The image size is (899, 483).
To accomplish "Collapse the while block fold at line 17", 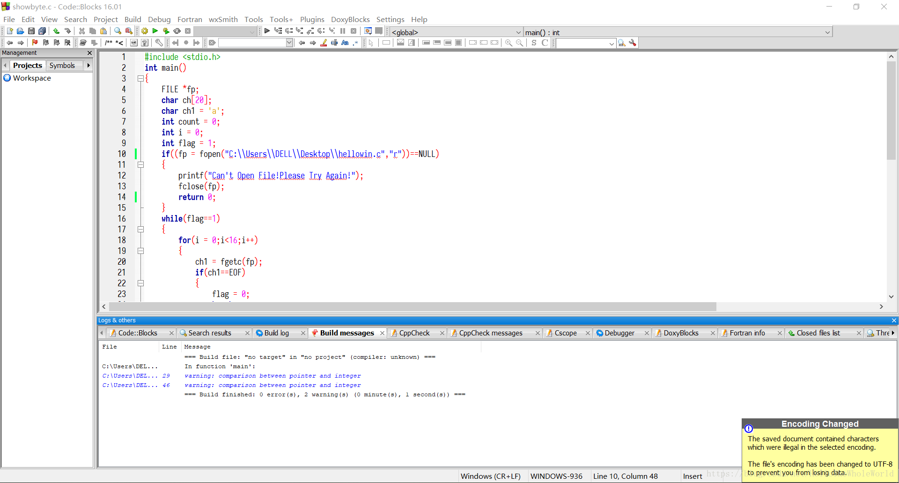I will tap(140, 230).
